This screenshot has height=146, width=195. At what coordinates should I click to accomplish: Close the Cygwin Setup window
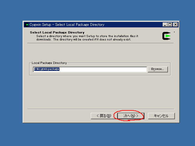(175, 25)
